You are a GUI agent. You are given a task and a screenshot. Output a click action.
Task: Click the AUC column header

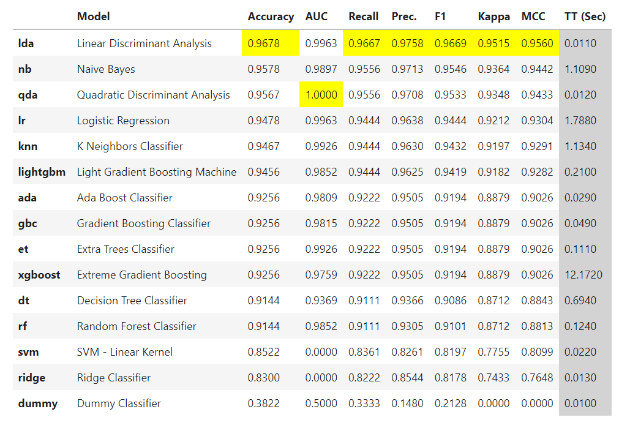pos(316,17)
